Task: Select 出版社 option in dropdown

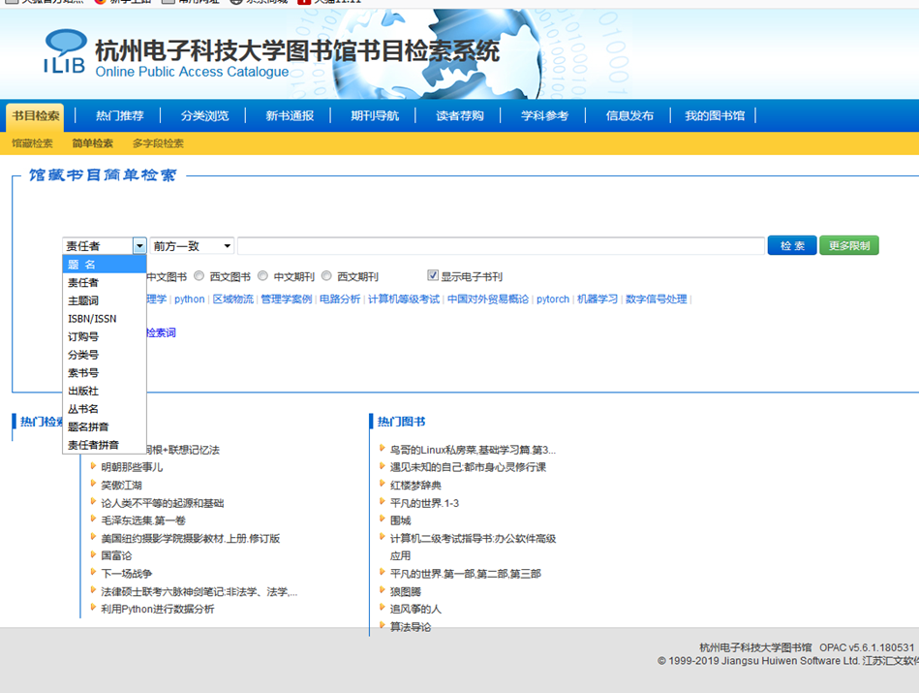Action: (105, 391)
